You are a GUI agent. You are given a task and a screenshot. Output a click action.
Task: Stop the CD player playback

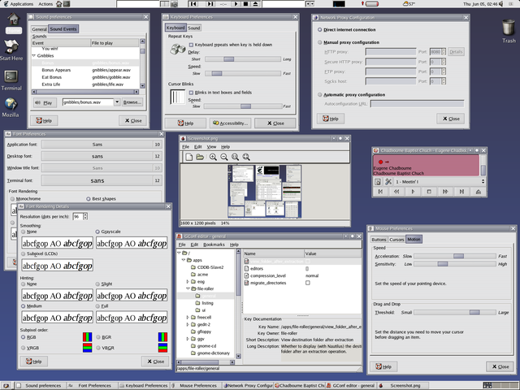coord(429,192)
